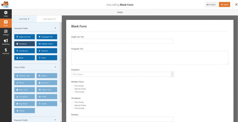
Task: Add a Checkboxes field
Action: (25, 51)
